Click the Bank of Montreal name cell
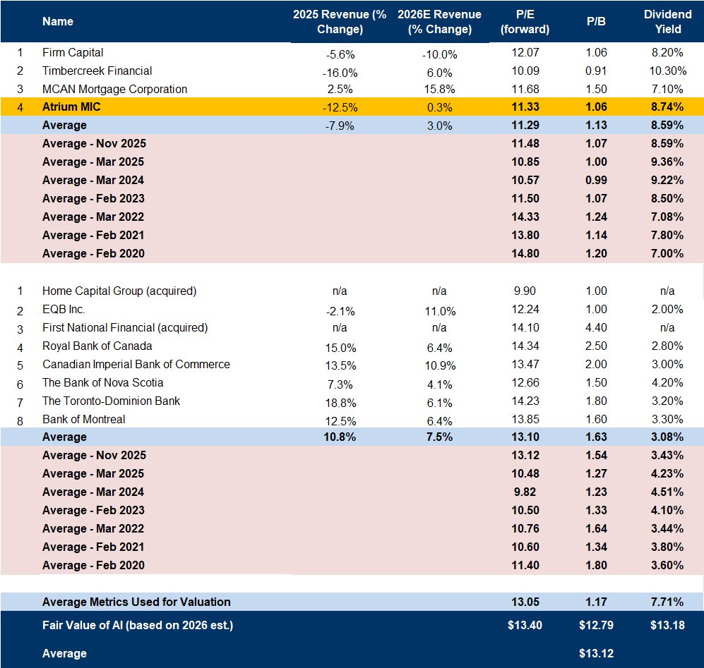This screenshot has height=668, width=704. point(83,419)
